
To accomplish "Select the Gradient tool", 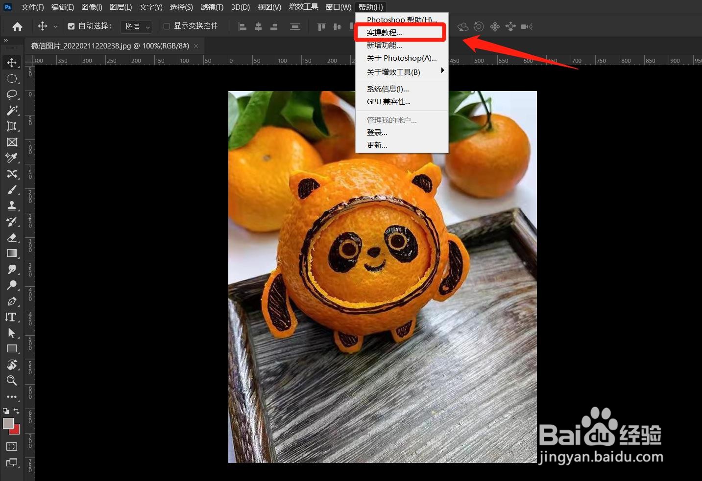I will 12,253.
